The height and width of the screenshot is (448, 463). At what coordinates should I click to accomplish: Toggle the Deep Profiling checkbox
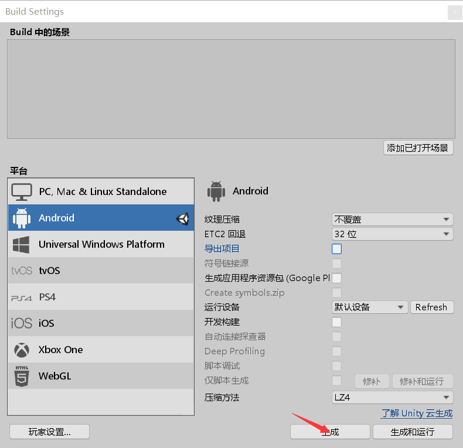pyautogui.click(x=336, y=351)
